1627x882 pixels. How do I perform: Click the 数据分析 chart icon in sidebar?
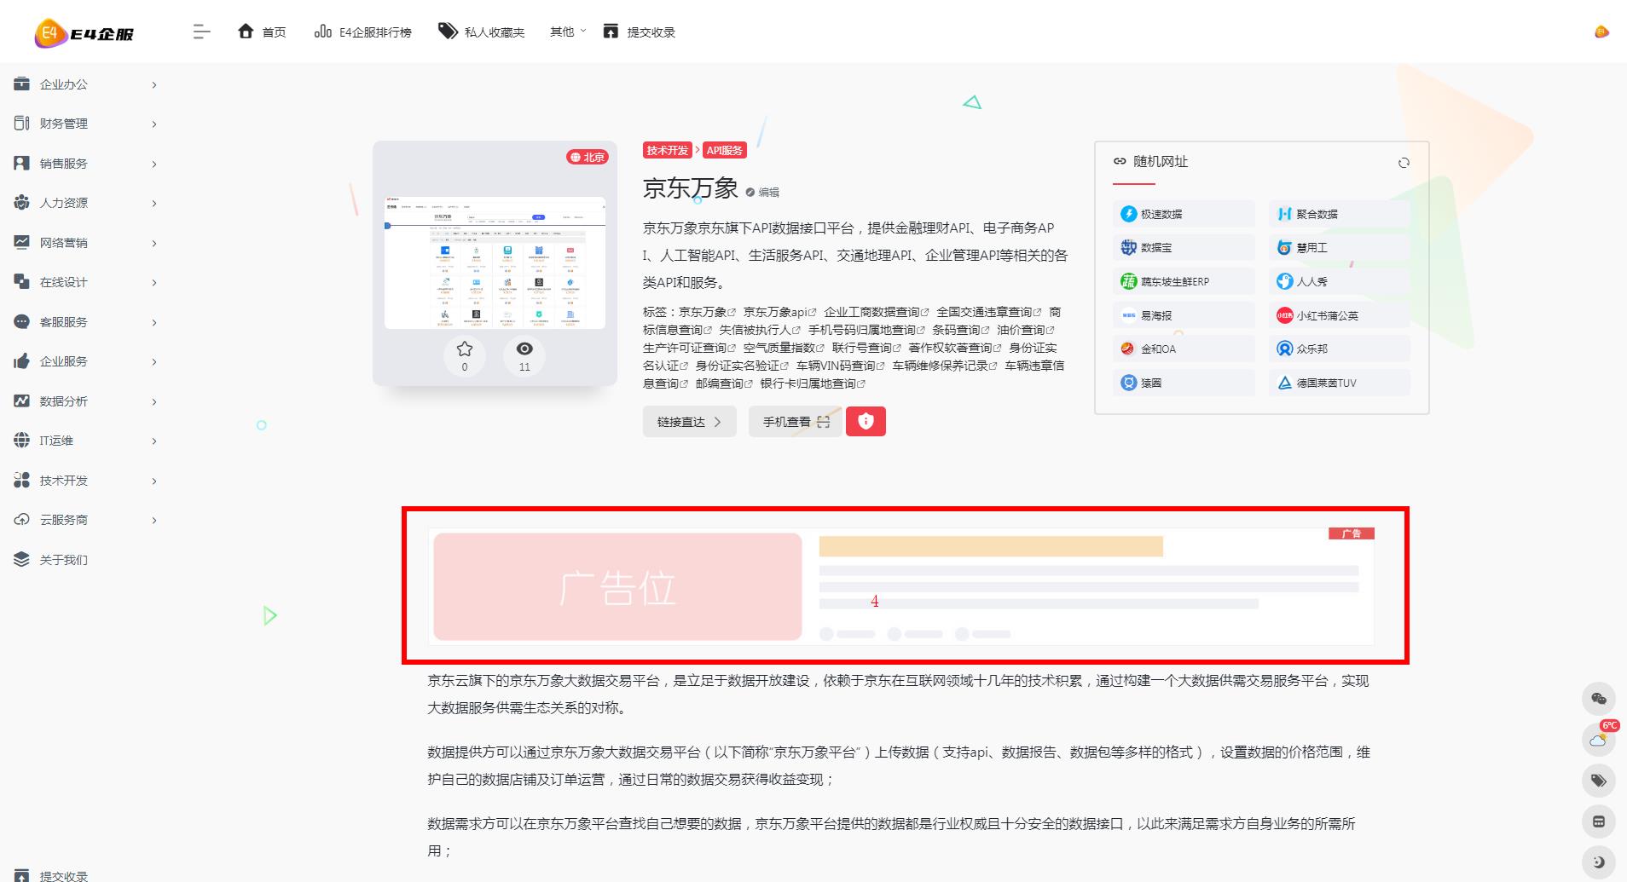(x=21, y=401)
